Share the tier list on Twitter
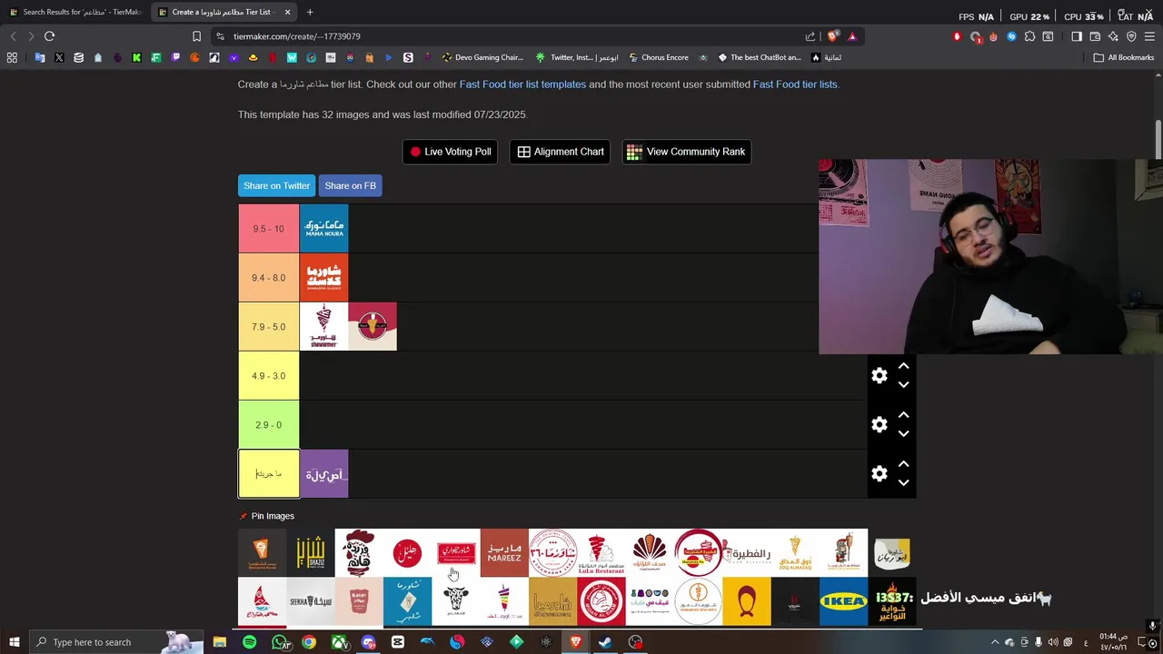The width and height of the screenshot is (1163, 654). (x=276, y=185)
